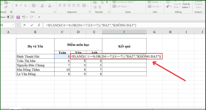Screen dimensions: 206x110
Task: Click the Format Painter brush
Action: tap(6, 7)
